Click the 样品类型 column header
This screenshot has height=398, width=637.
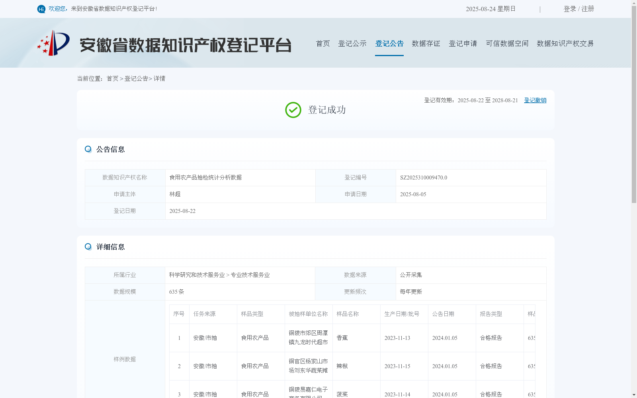[252, 314]
